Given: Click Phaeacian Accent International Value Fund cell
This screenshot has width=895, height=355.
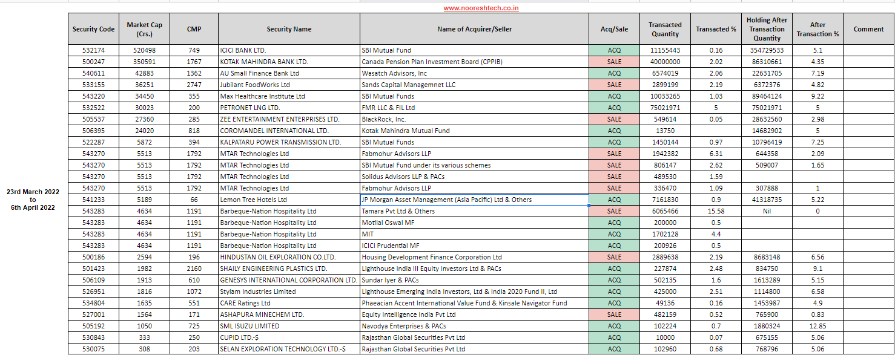Looking at the screenshot, I should pos(474,303).
